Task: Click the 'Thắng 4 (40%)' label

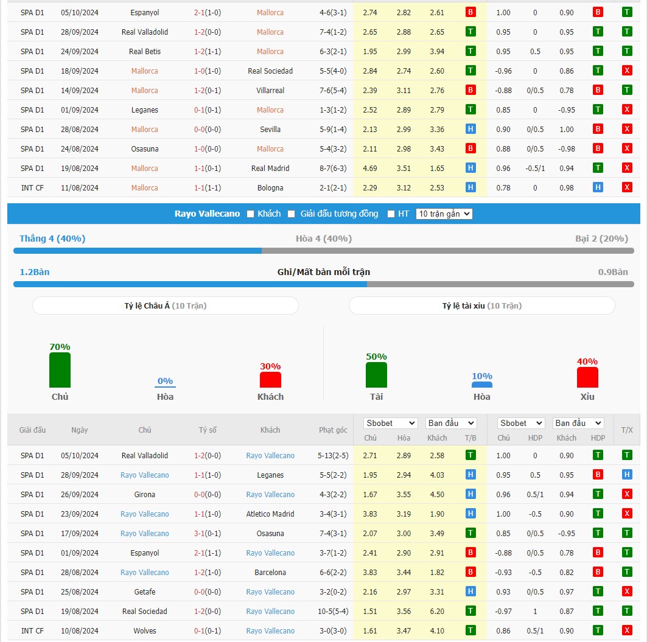Action: coord(52,239)
